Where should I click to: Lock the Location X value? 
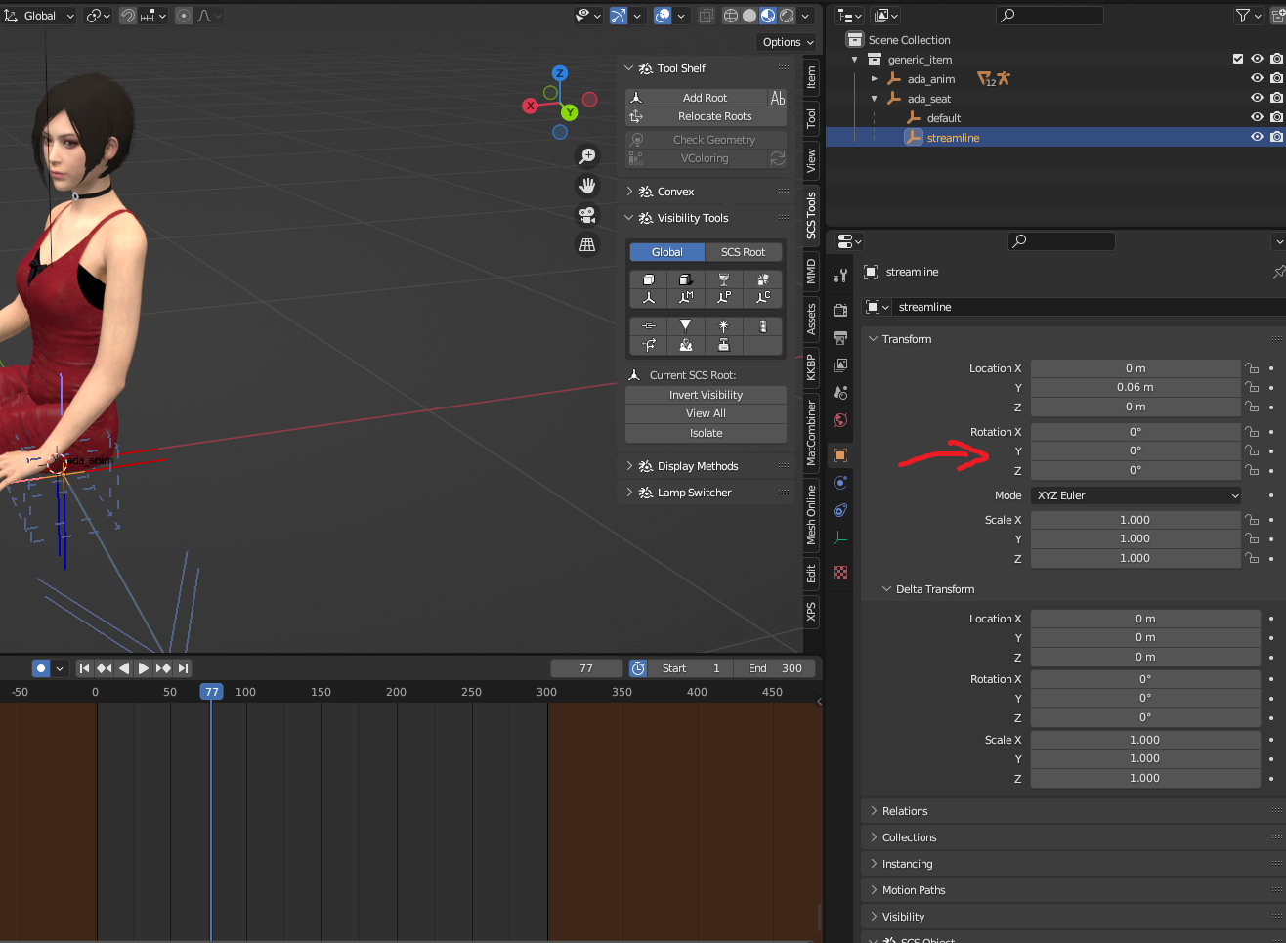pyautogui.click(x=1252, y=368)
